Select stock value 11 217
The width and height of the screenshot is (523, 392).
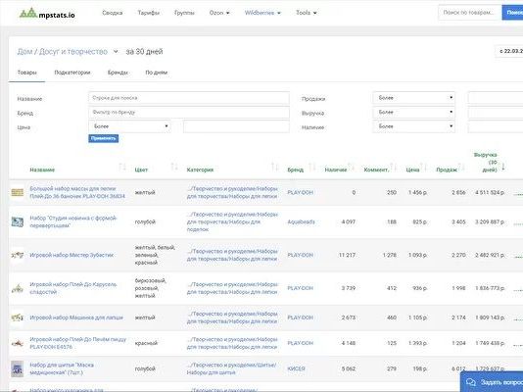(348, 255)
